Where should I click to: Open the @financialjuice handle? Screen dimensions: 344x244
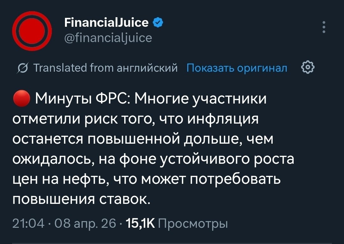coord(108,38)
